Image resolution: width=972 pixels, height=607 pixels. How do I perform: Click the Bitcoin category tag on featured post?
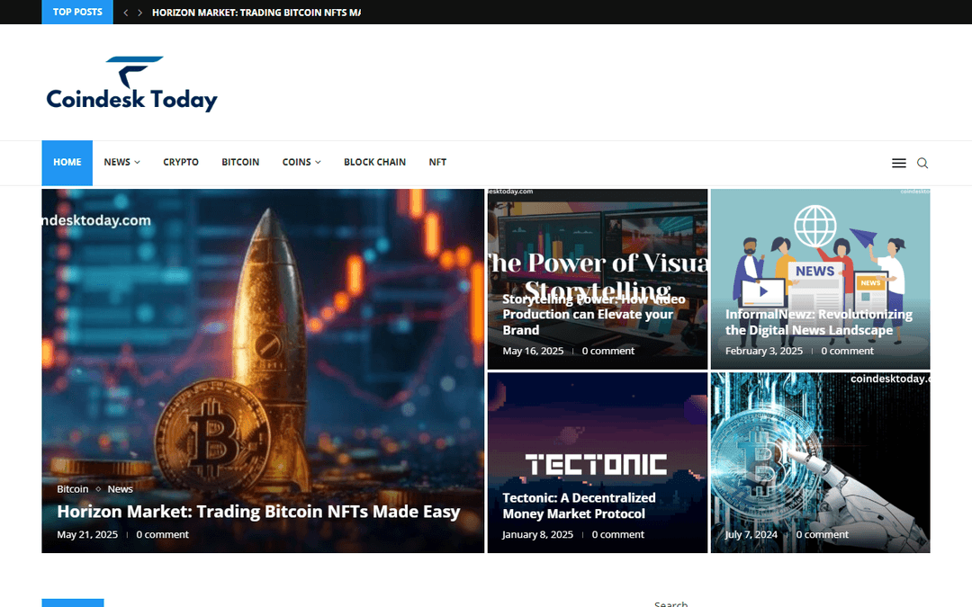73,488
